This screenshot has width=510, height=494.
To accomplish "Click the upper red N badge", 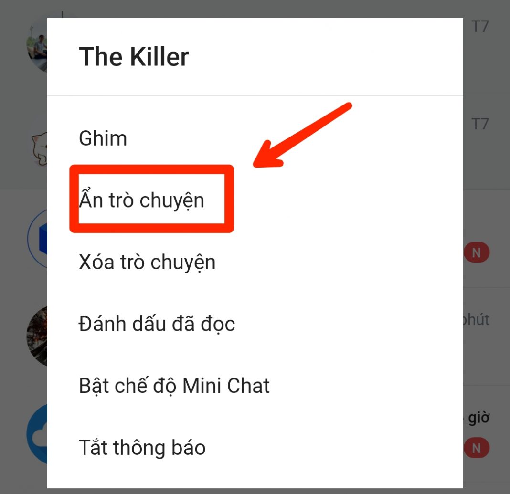I will click(477, 252).
